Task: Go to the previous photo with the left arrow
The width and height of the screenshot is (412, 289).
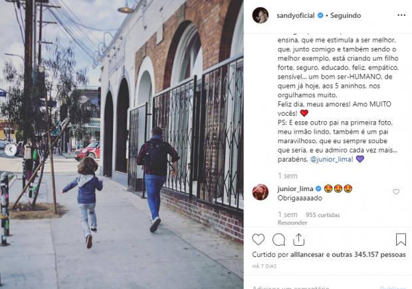Action: (x=11, y=150)
